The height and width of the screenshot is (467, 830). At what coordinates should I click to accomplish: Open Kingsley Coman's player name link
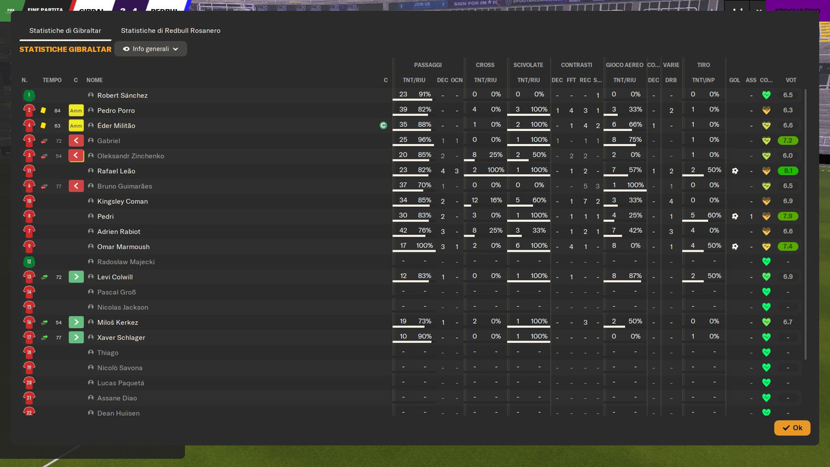point(123,201)
